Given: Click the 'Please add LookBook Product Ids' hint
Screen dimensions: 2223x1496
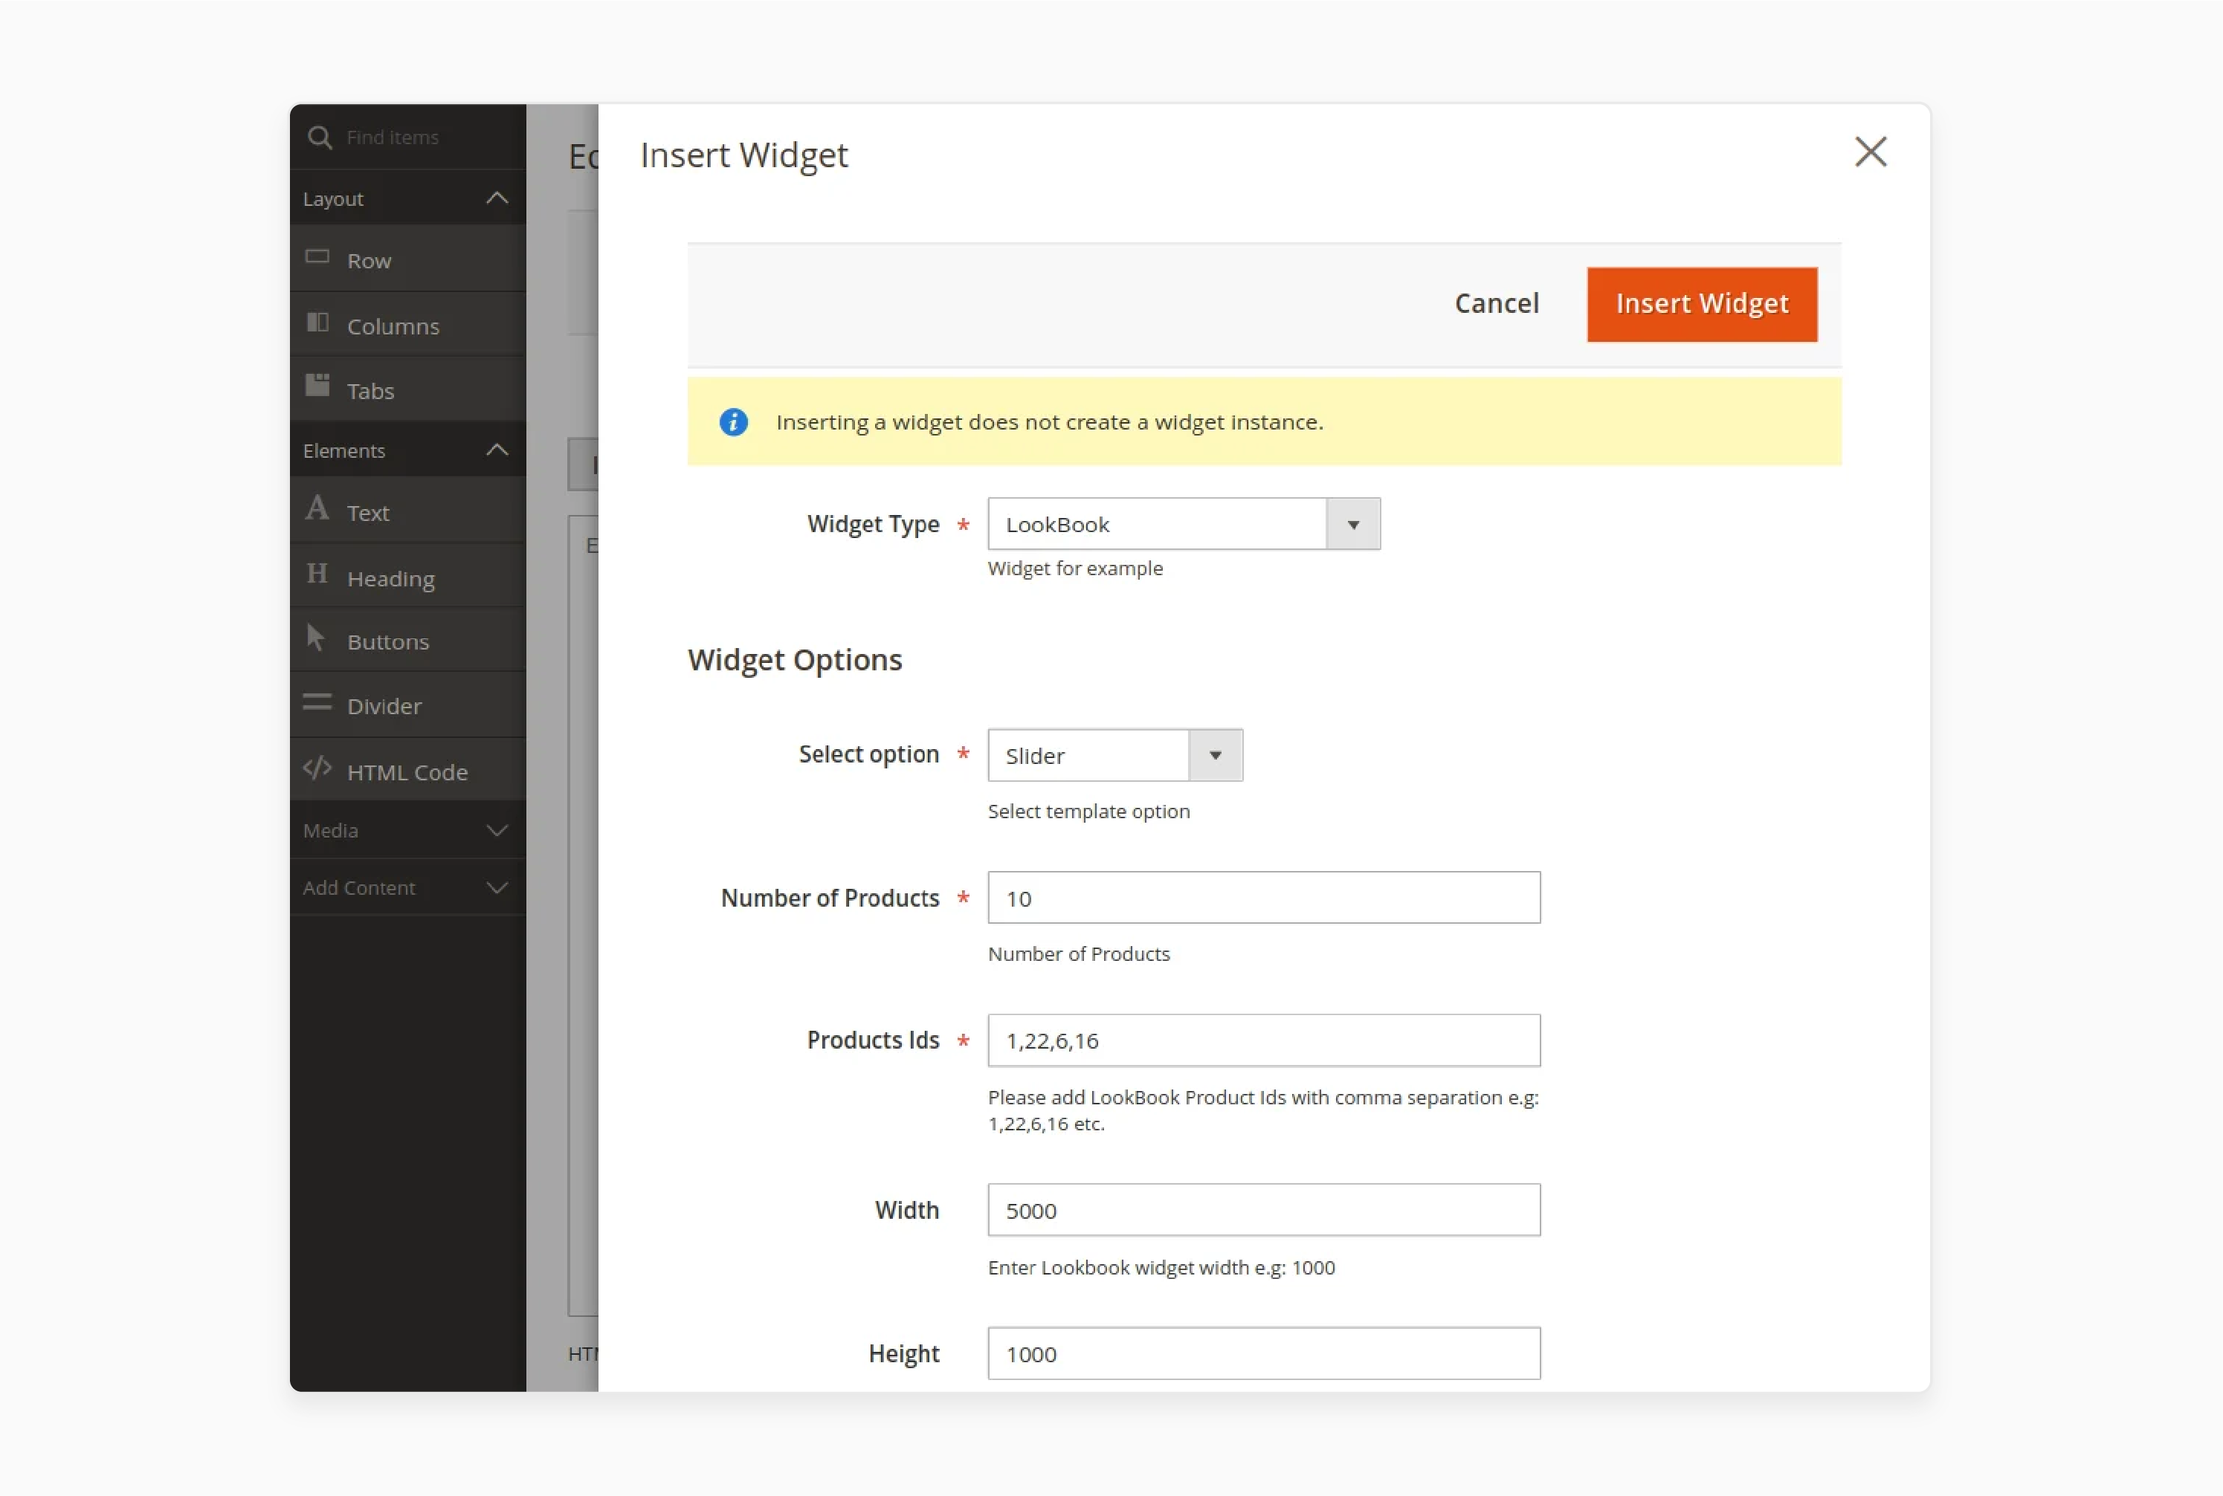Looking at the screenshot, I should [1264, 1110].
